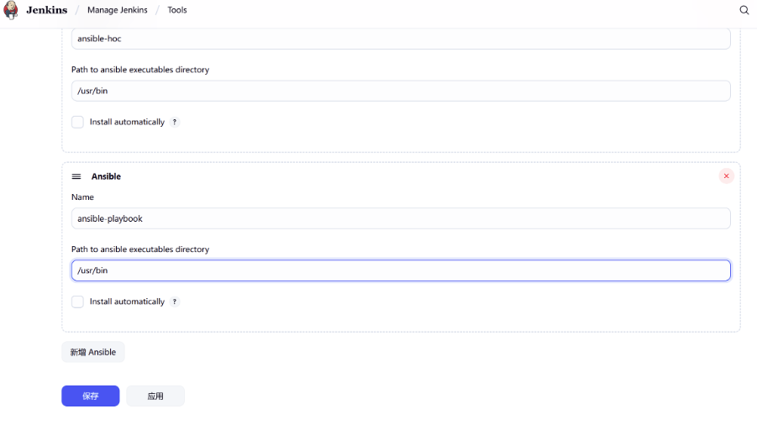Screen dimensions: 757x430
Task: Open the Tools breadcrumb
Action: tap(177, 10)
